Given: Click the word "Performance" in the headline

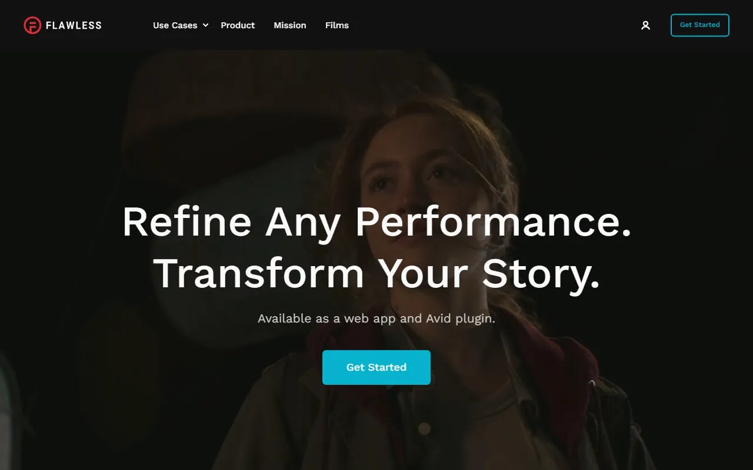Looking at the screenshot, I should coord(493,221).
